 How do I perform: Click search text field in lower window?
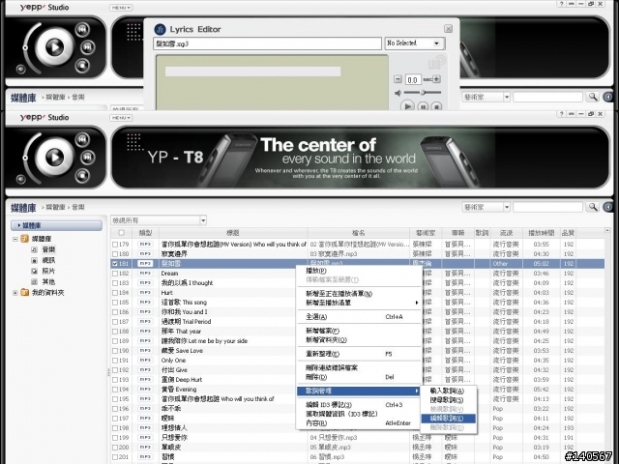pyautogui.click(x=548, y=207)
